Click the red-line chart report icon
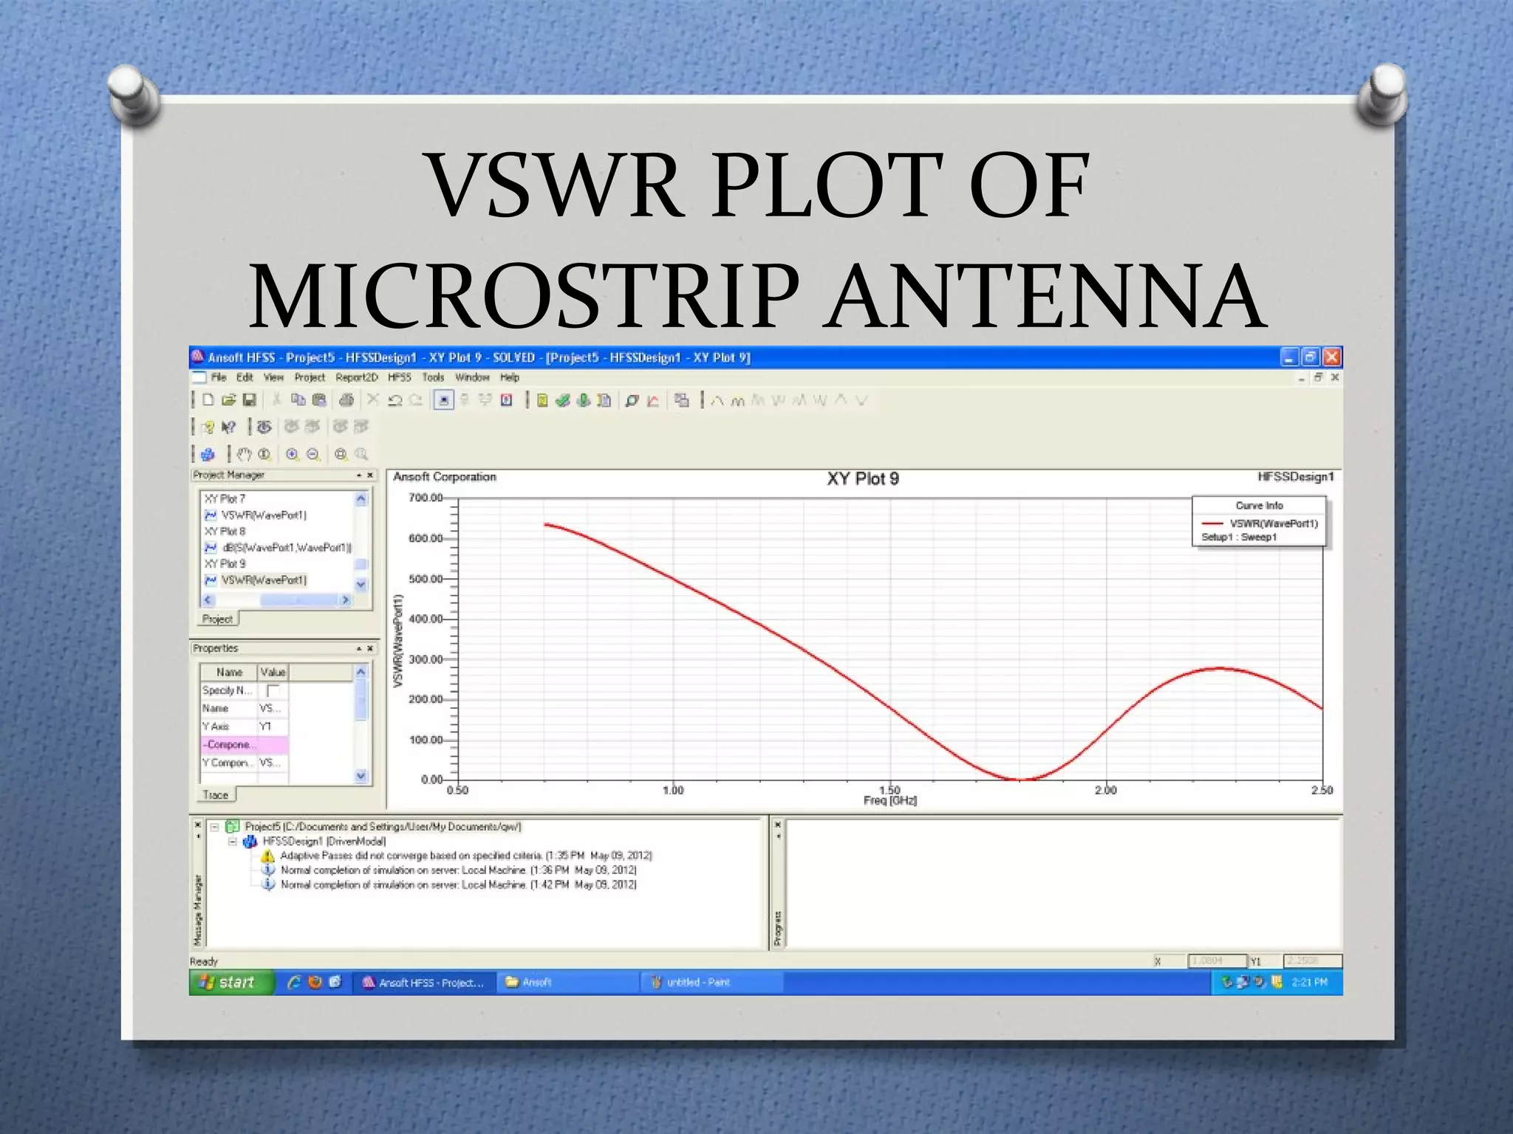This screenshot has height=1134, width=1513. [653, 400]
